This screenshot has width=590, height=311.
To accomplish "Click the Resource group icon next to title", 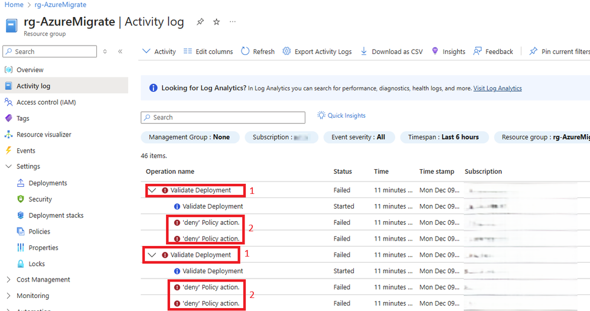I will (11, 26).
